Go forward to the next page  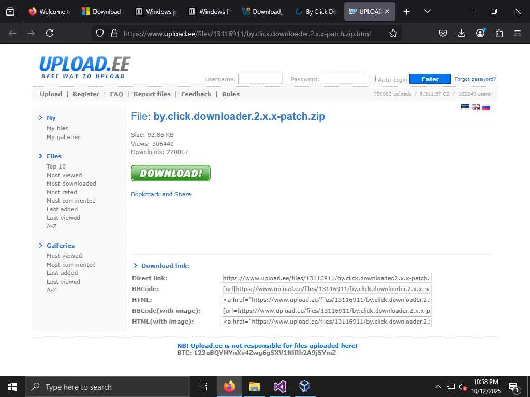pos(31,33)
